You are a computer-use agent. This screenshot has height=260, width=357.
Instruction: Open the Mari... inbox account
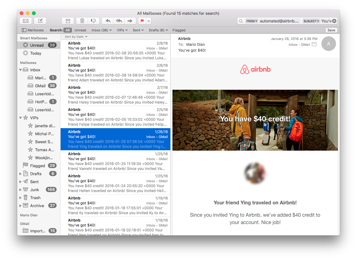point(41,78)
